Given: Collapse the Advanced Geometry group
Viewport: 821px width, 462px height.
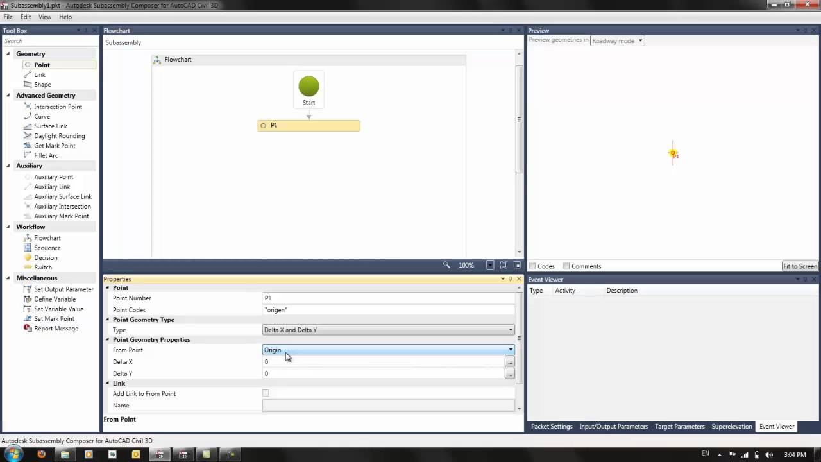Looking at the screenshot, I should click(x=8, y=95).
